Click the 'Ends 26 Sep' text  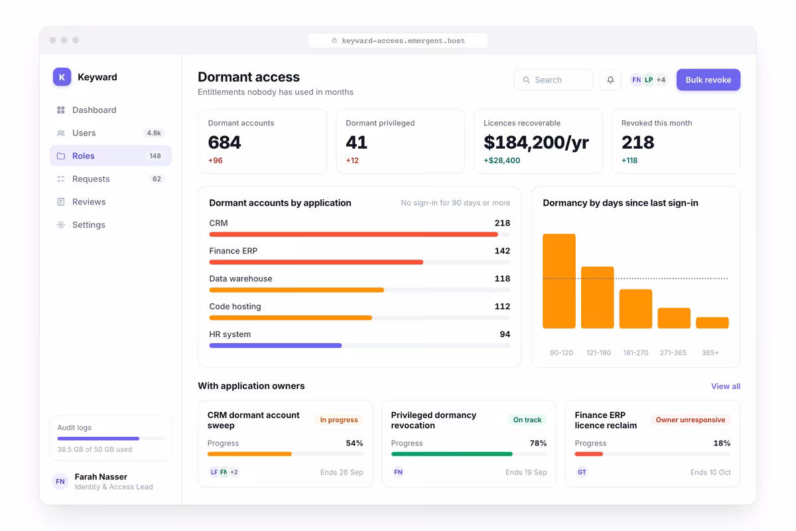342,473
